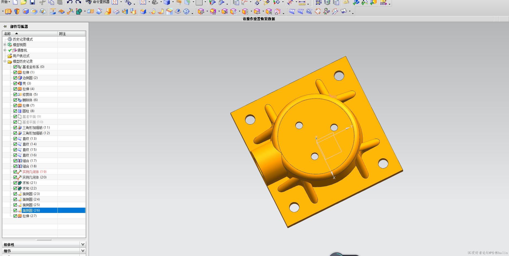The width and height of the screenshot is (509, 256).
Task: Click the Through Curves surface icon
Action: (x=292, y=11)
